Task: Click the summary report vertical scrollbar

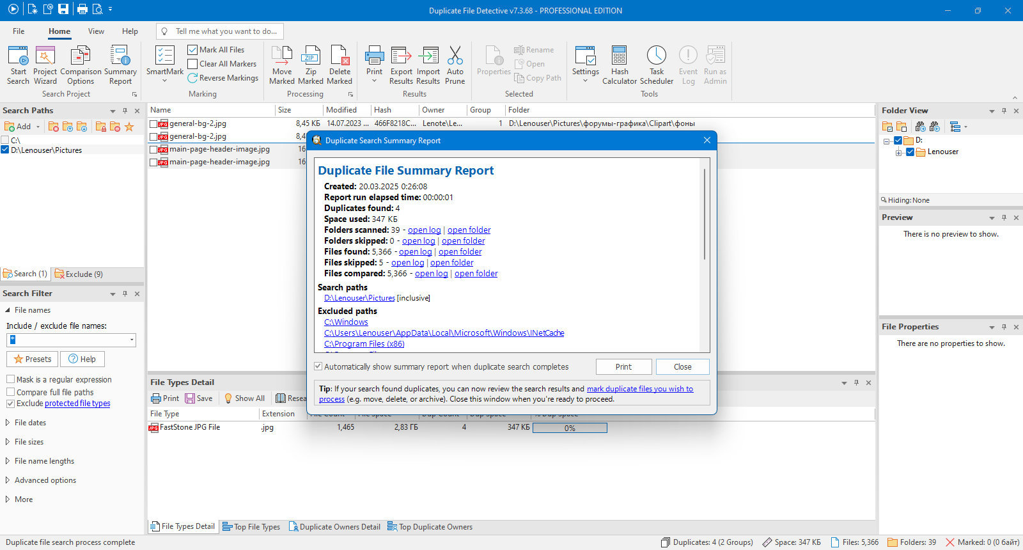Action: (x=705, y=214)
